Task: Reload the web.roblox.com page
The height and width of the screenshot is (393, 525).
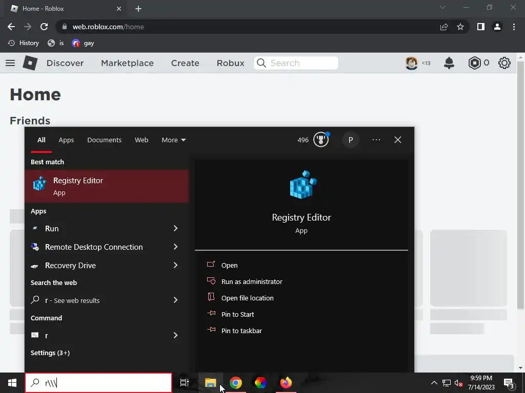Action: click(x=44, y=27)
